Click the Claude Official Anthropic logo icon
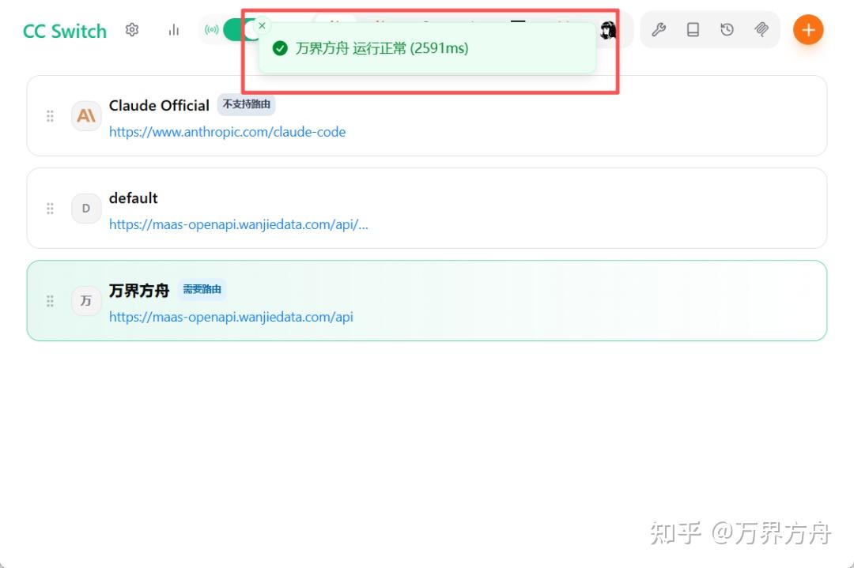 86,116
